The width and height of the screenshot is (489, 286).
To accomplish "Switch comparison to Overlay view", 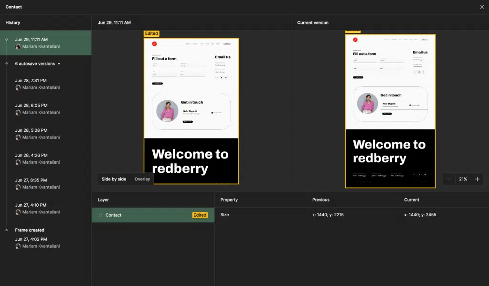I will pos(142,179).
